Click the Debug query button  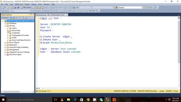point(45,11)
